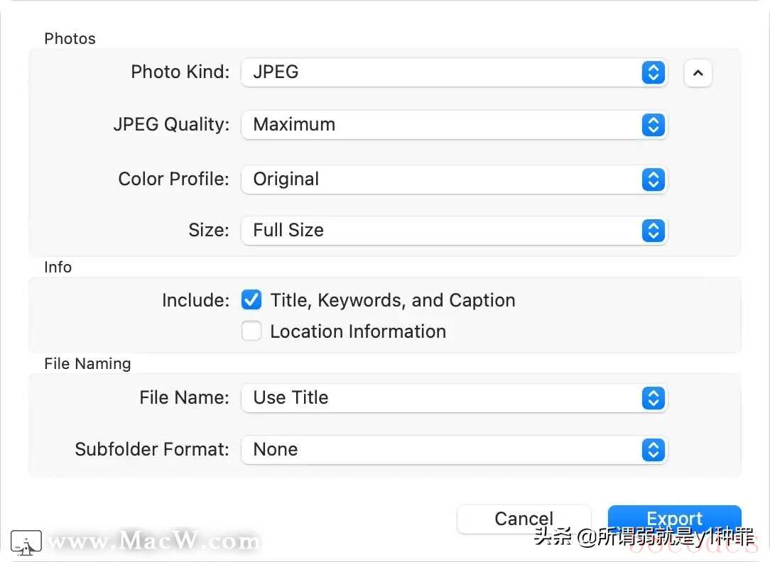Open the Color Profile menu showing Original
Viewport: 770px width, 562px height.
point(440,180)
